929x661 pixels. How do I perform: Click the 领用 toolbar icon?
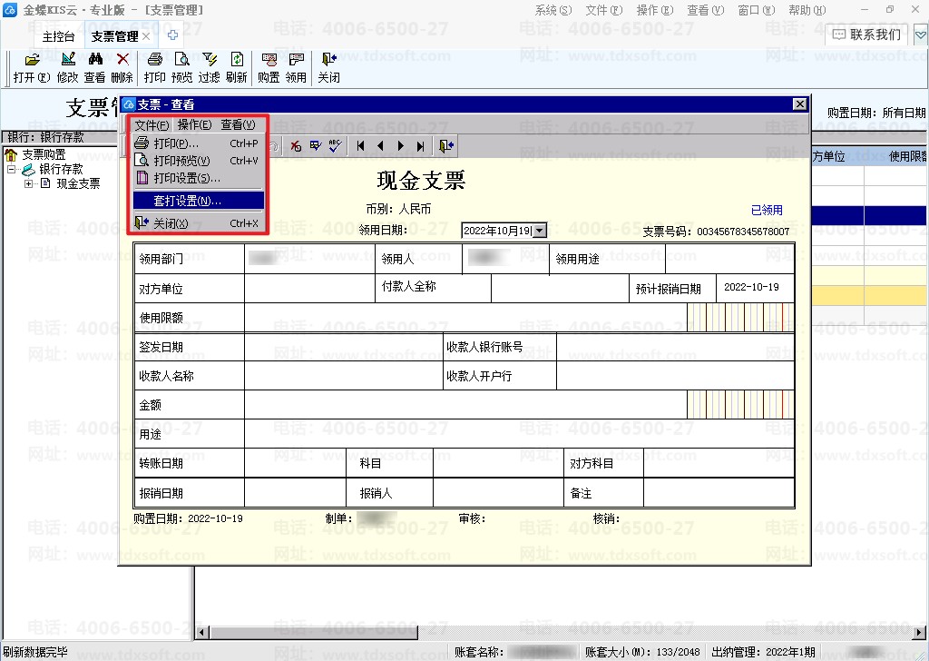[x=297, y=59]
